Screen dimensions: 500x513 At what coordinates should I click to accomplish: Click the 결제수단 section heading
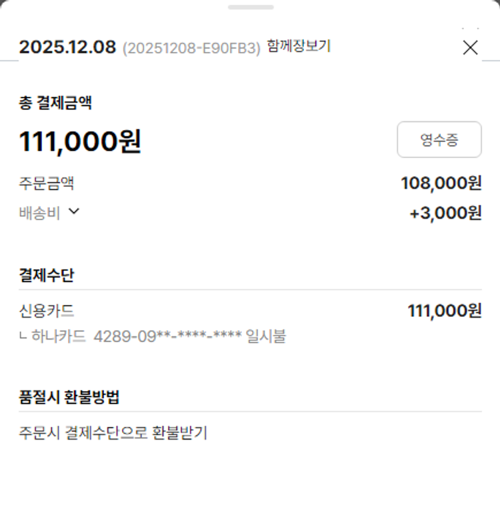click(x=47, y=276)
